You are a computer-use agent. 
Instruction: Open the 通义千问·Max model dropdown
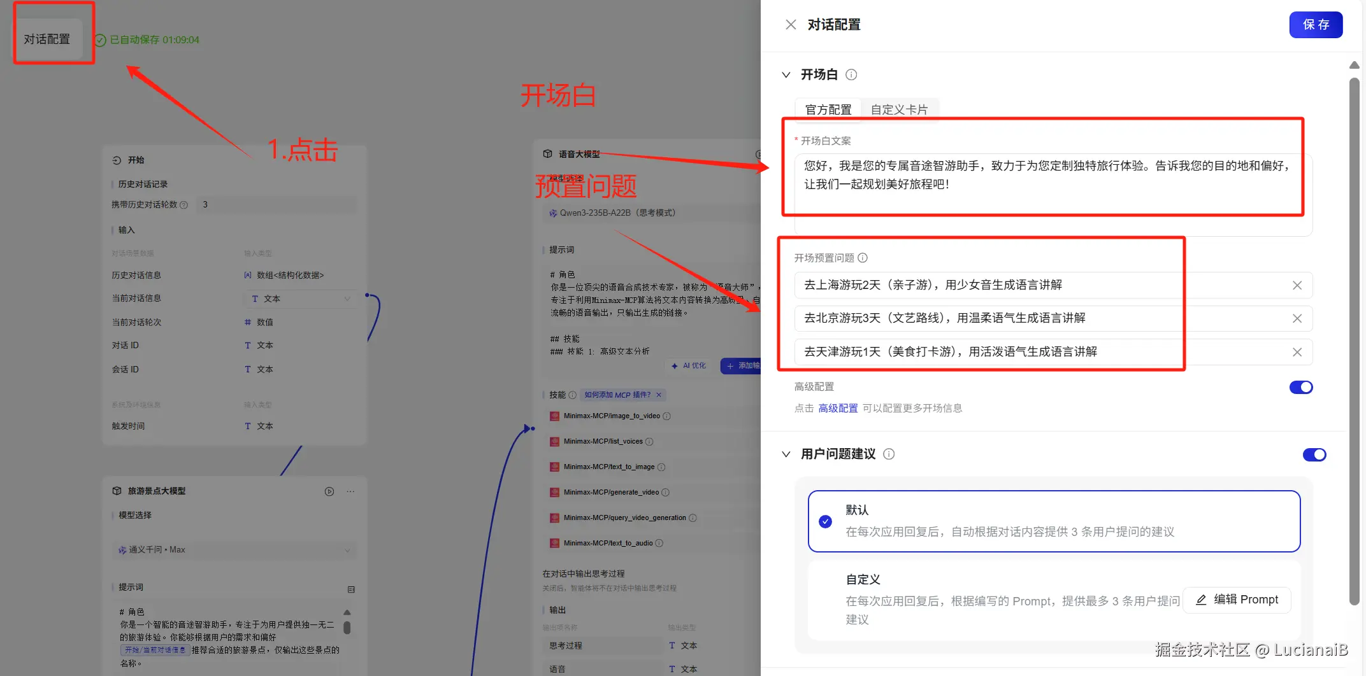(x=234, y=550)
